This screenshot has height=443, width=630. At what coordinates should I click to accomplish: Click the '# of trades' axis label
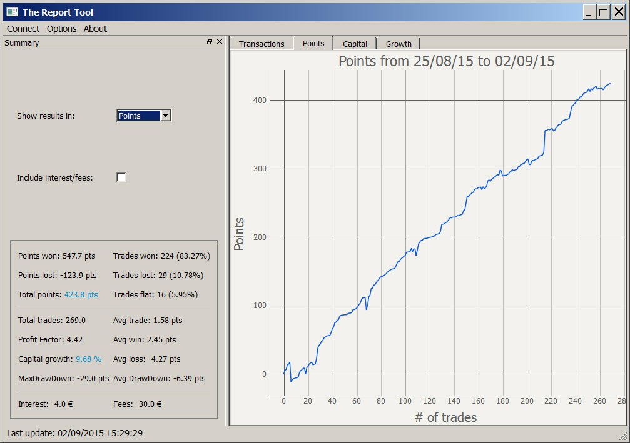tap(446, 417)
